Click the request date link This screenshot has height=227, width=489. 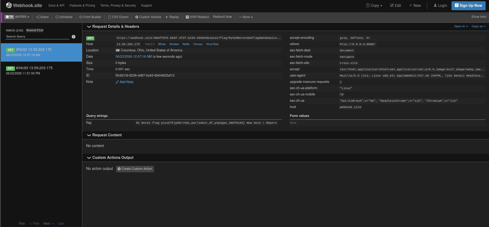[134, 57]
